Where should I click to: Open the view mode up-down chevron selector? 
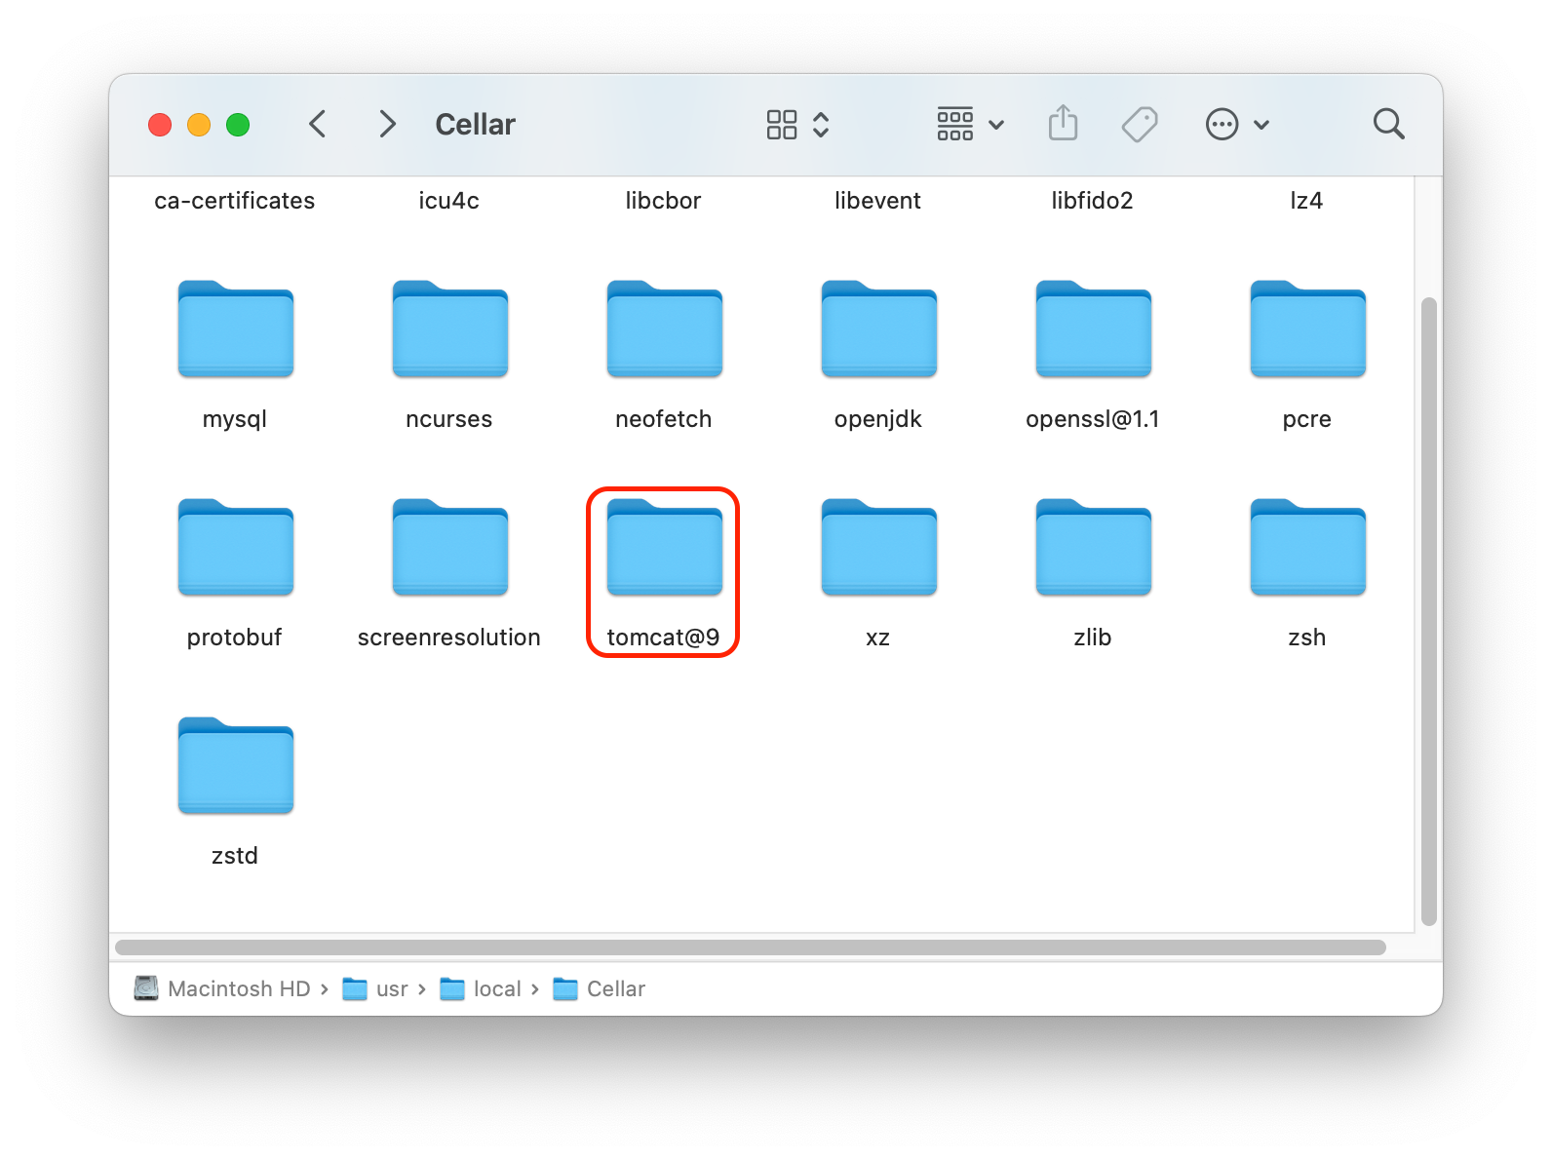point(821,125)
